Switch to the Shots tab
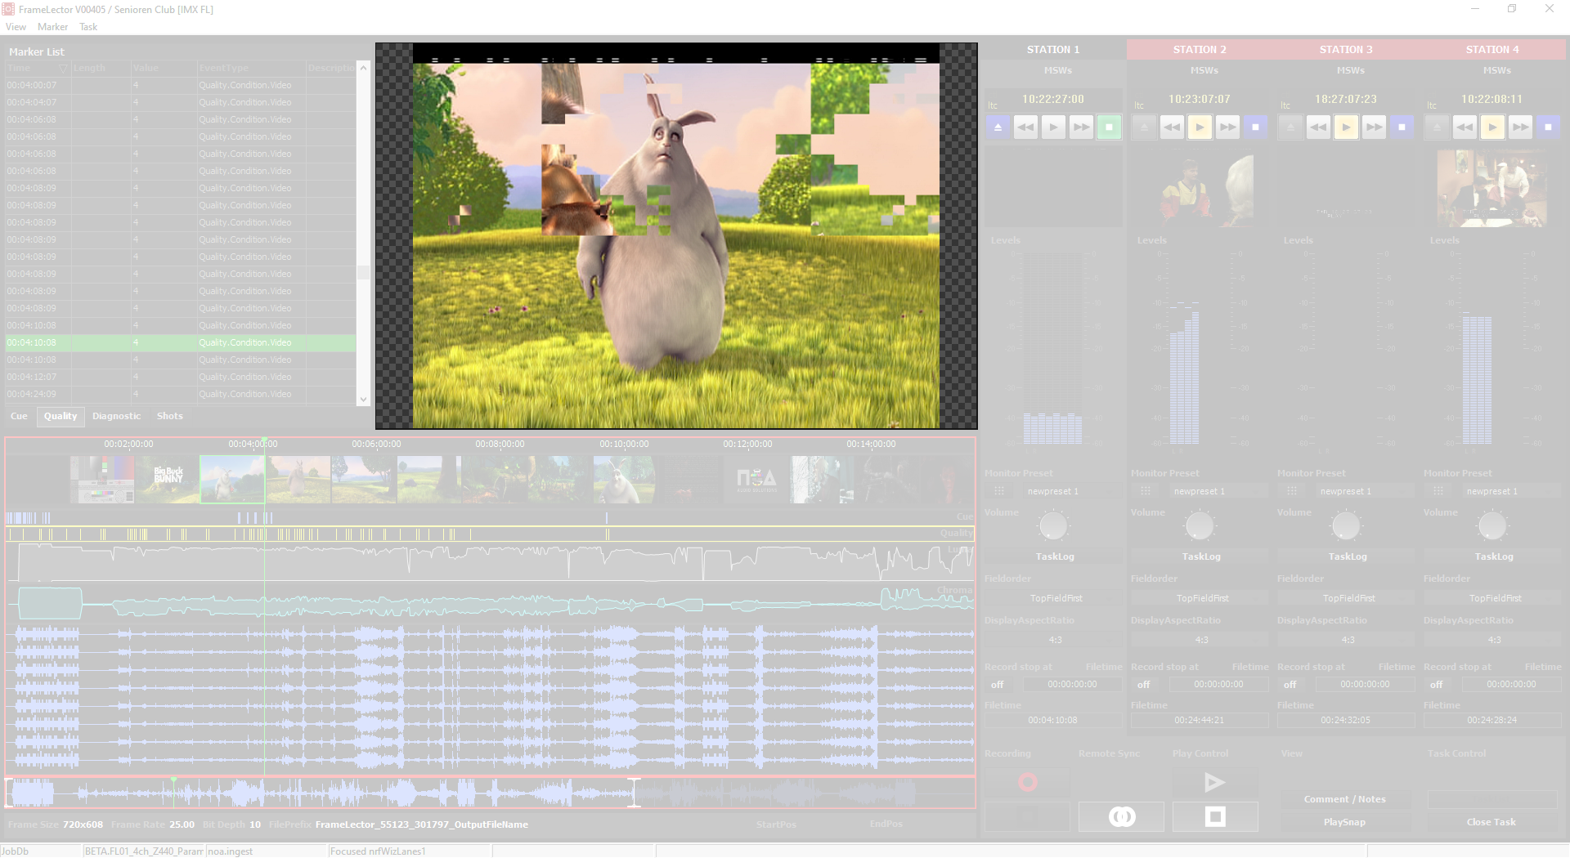 [x=170, y=416]
